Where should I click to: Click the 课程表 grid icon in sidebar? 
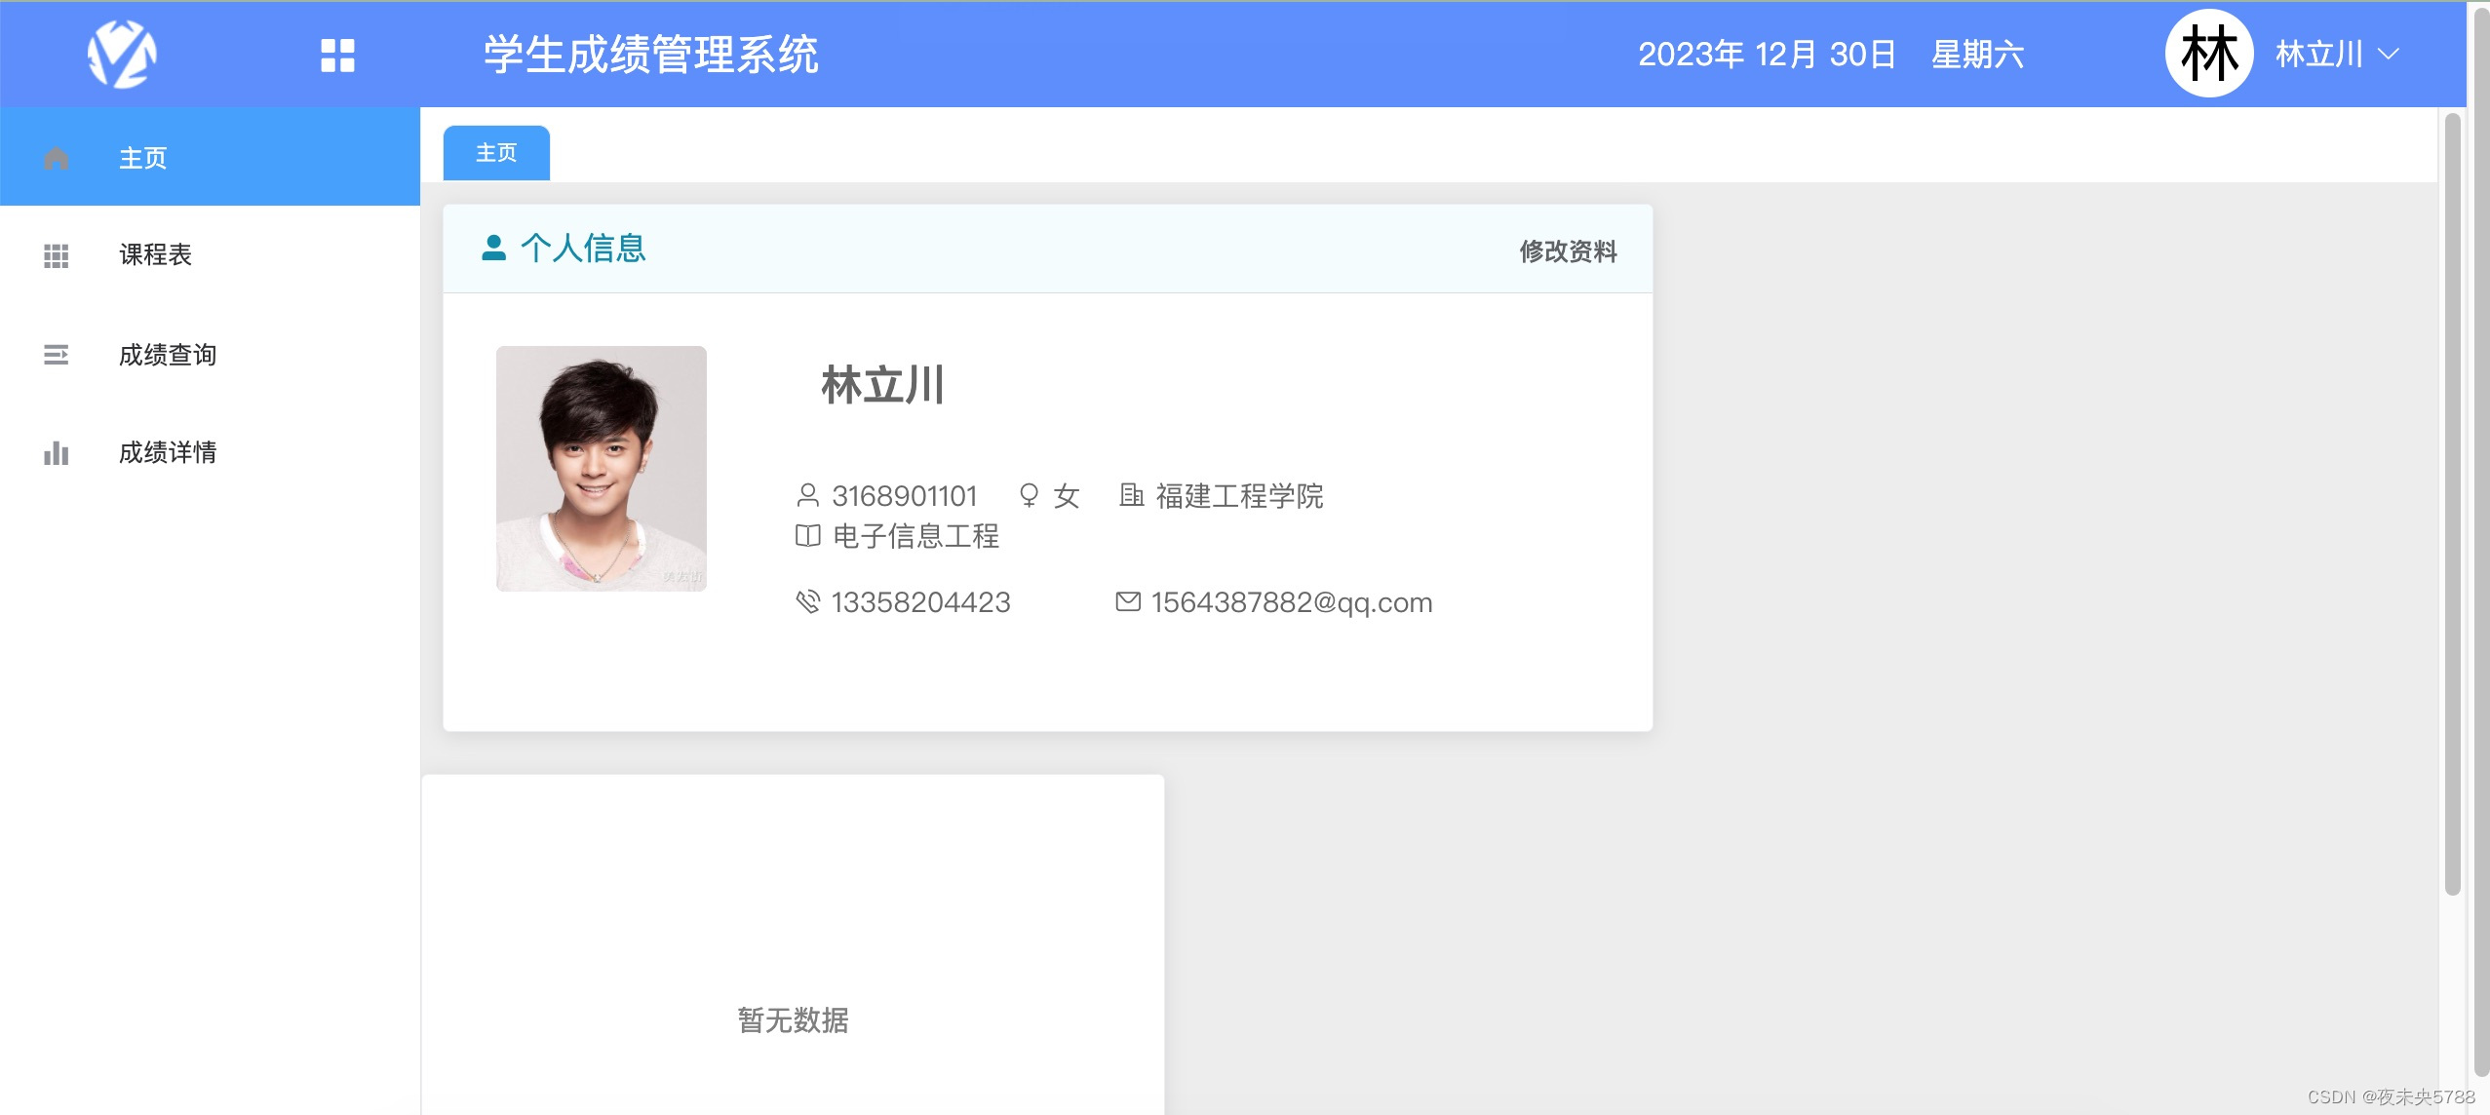tap(56, 255)
